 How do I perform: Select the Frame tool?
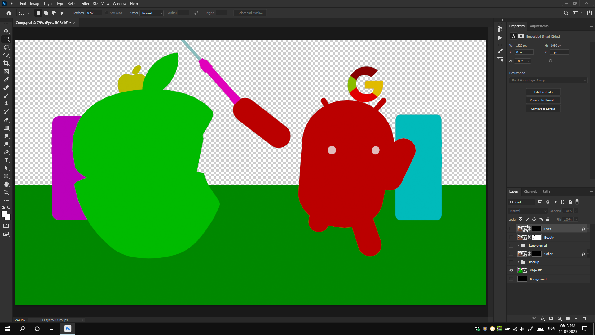[x=6, y=71]
